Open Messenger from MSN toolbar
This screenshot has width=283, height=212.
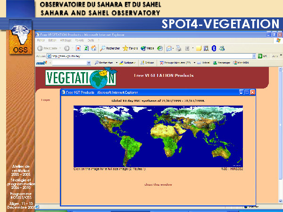(x=222, y=63)
